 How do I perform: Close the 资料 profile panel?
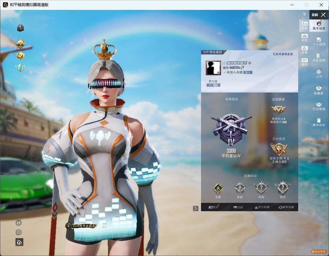pyautogui.click(x=323, y=15)
